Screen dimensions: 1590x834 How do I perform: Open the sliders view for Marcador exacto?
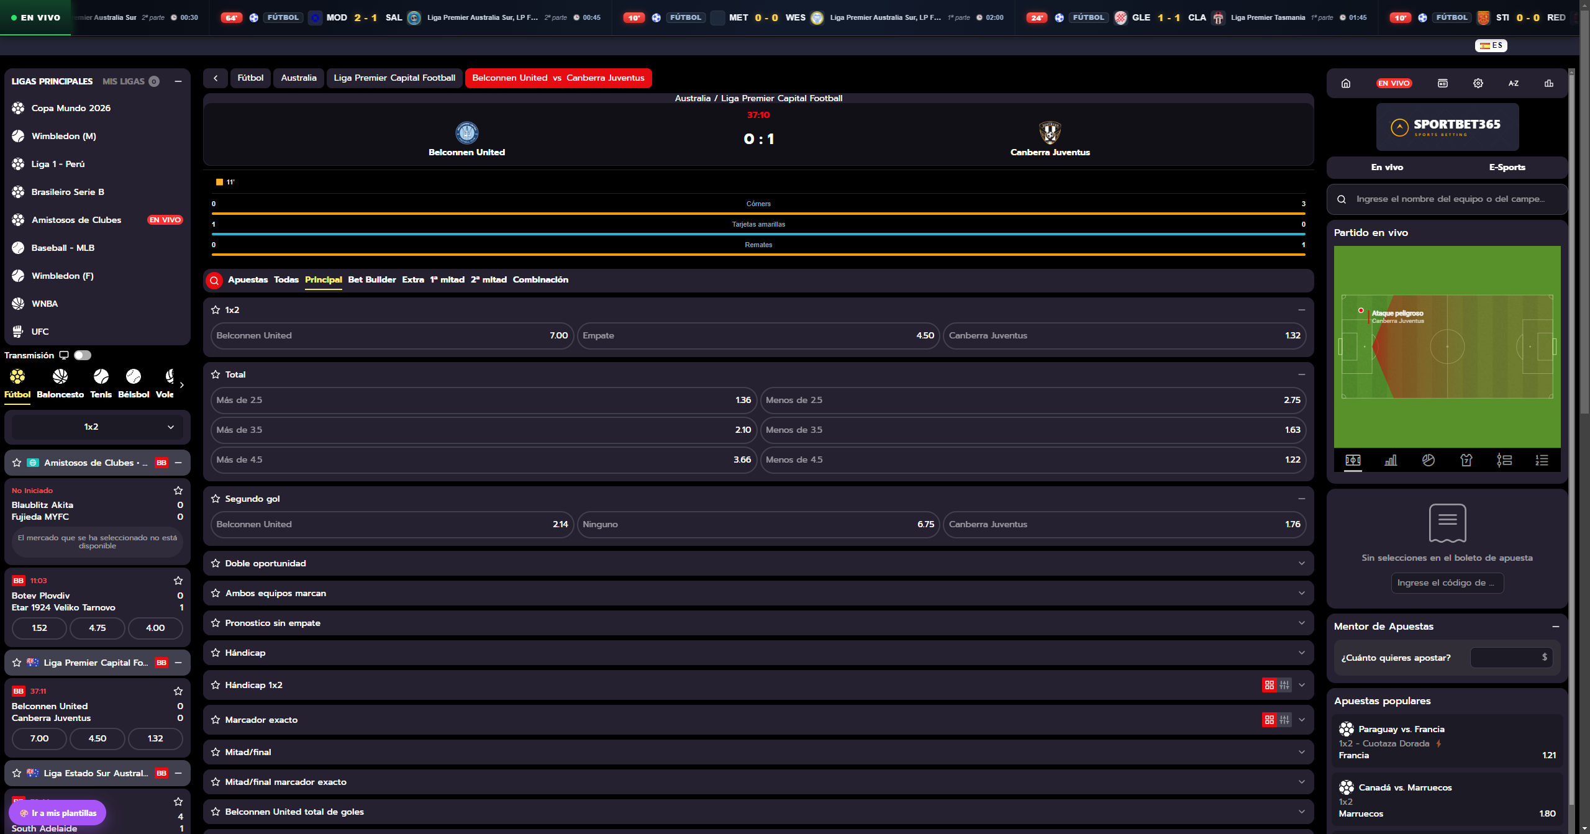(x=1284, y=720)
